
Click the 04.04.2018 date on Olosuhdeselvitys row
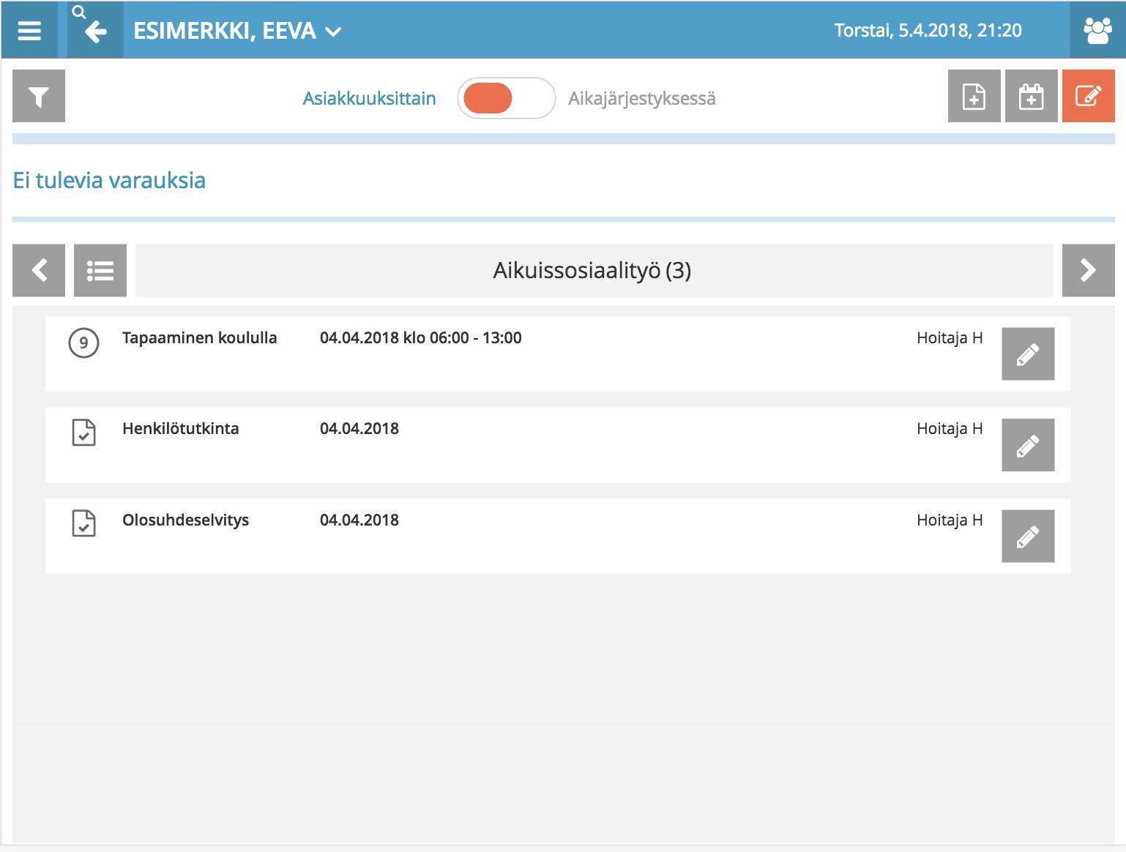[359, 520]
